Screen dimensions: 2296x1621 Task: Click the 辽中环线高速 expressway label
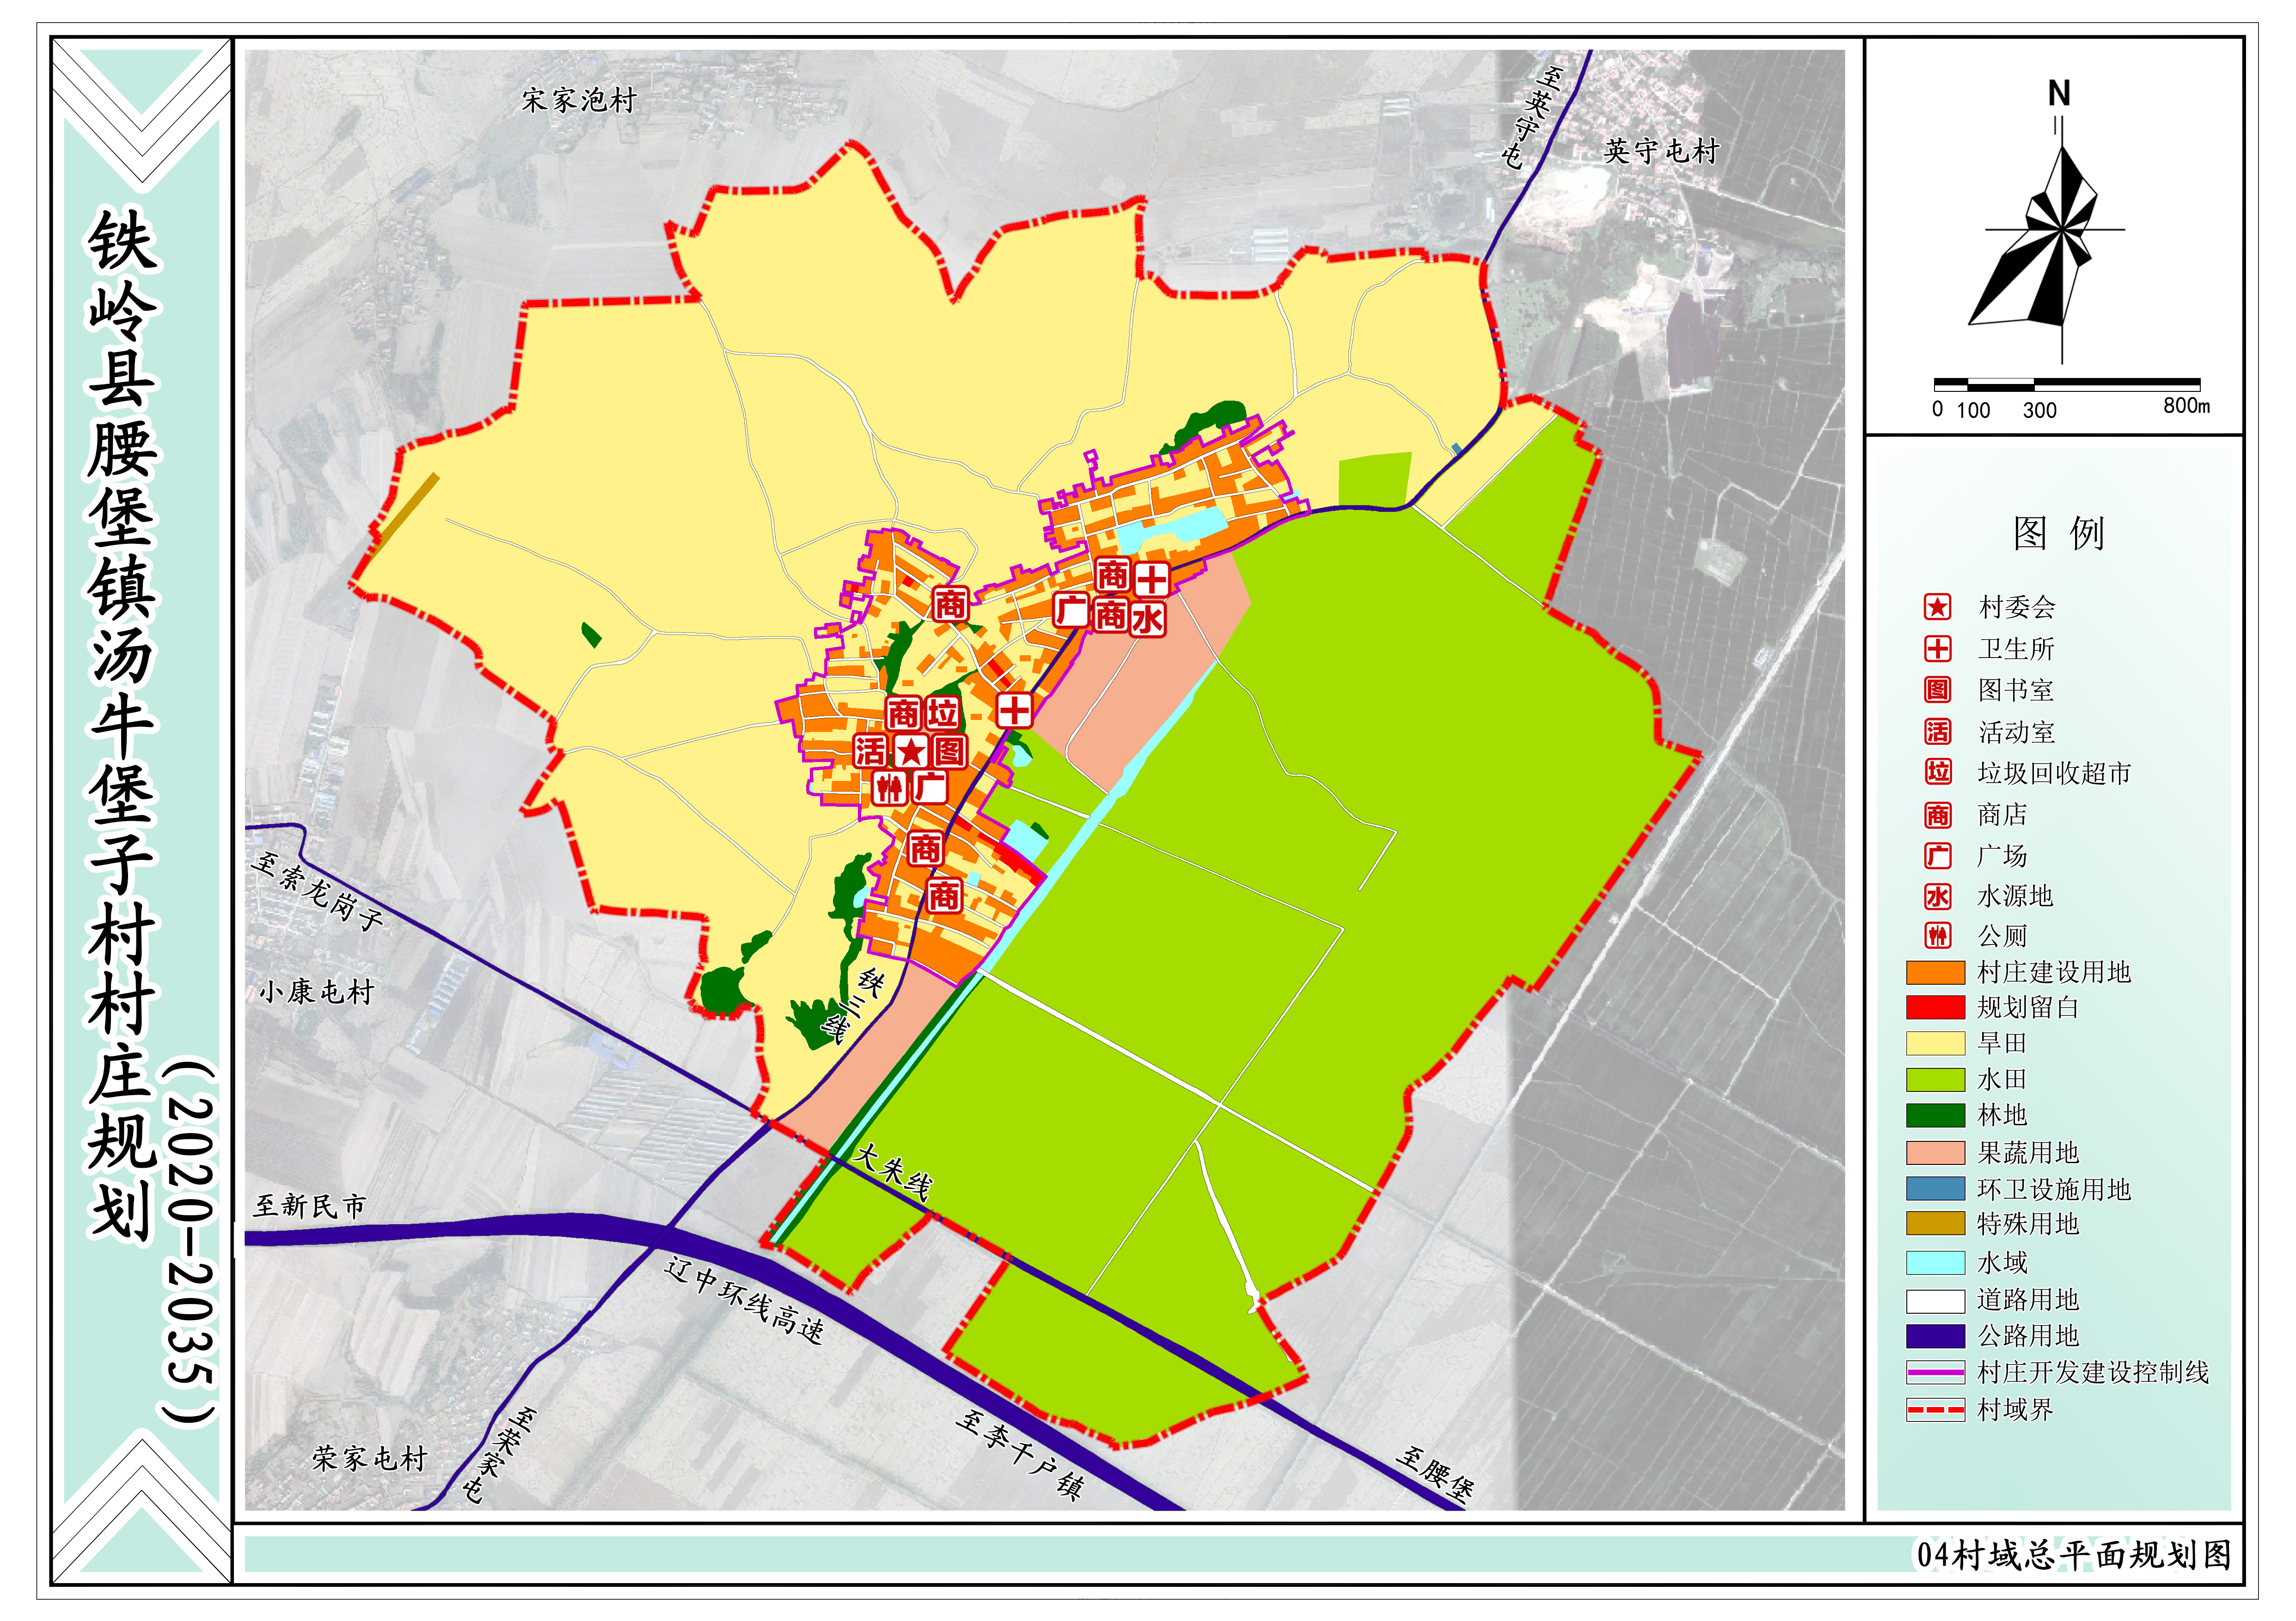point(745,1300)
